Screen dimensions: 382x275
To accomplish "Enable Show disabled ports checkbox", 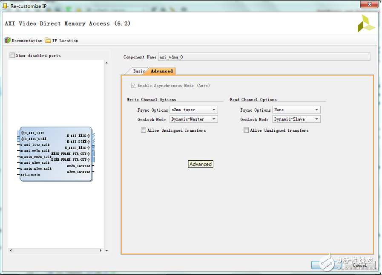I will click(12, 55).
